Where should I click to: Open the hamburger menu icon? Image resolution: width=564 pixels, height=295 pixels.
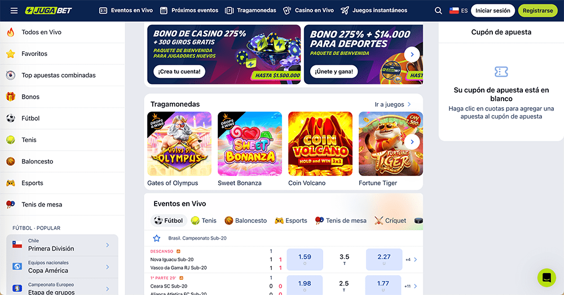pyautogui.click(x=14, y=10)
